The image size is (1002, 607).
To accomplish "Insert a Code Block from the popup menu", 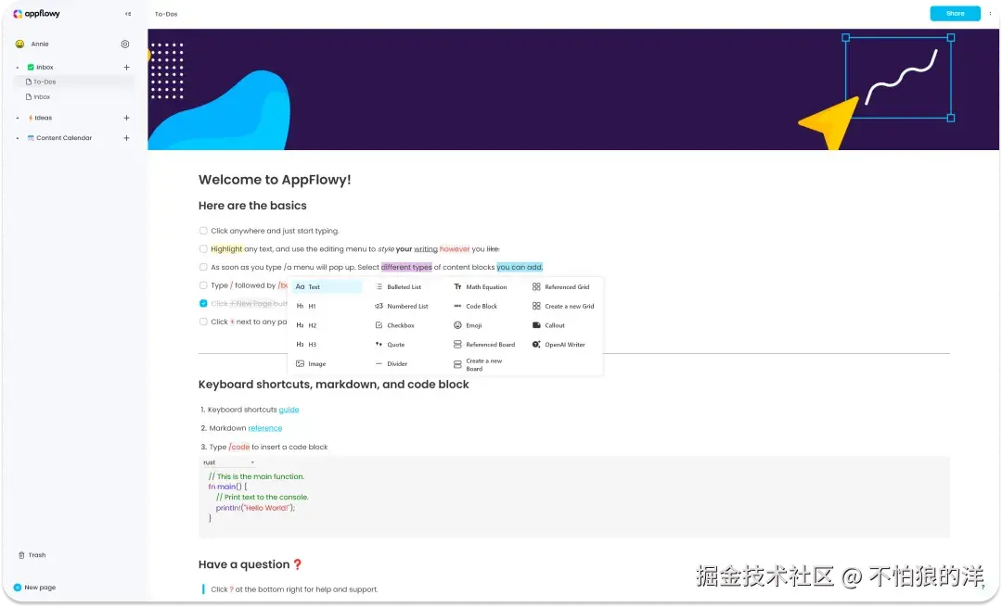I will pos(483,306).
